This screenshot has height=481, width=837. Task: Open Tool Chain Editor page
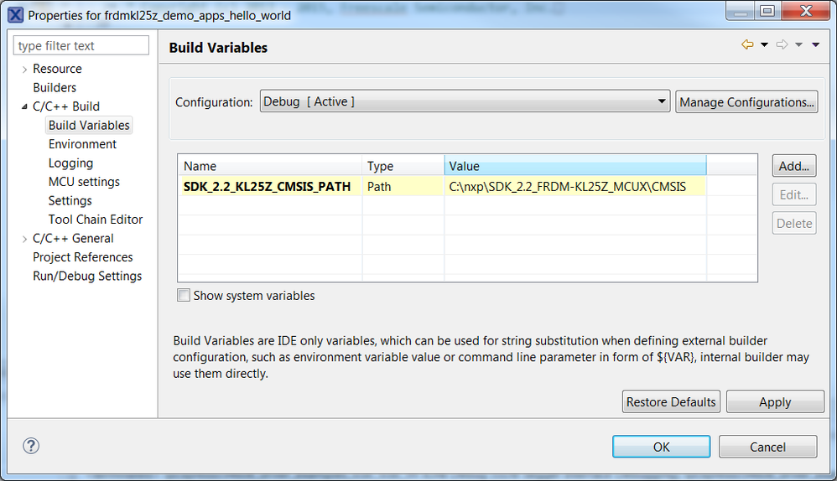point(96,220)
